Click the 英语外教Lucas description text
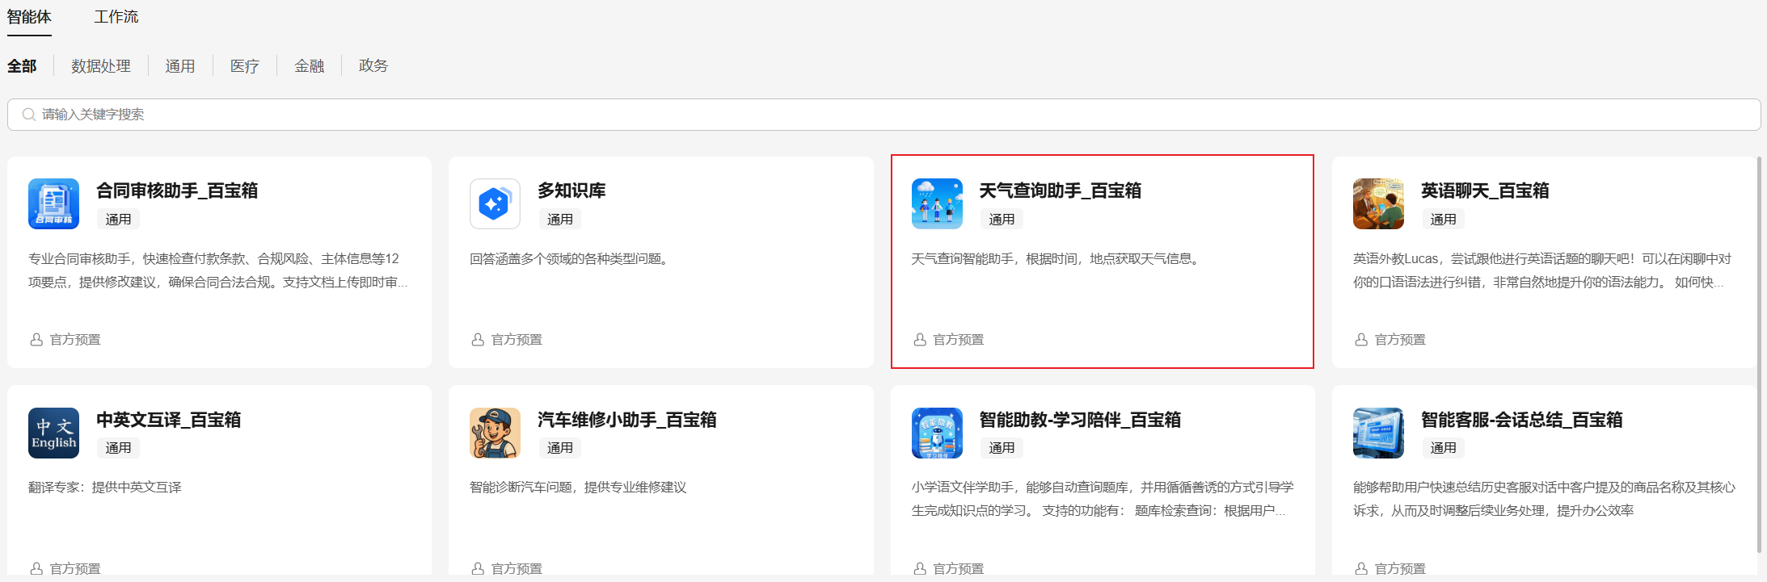This screenshot has width=1767, height=582. point(1542,270)
